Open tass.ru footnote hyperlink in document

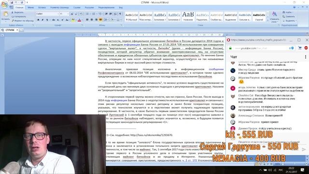[151, 135]
